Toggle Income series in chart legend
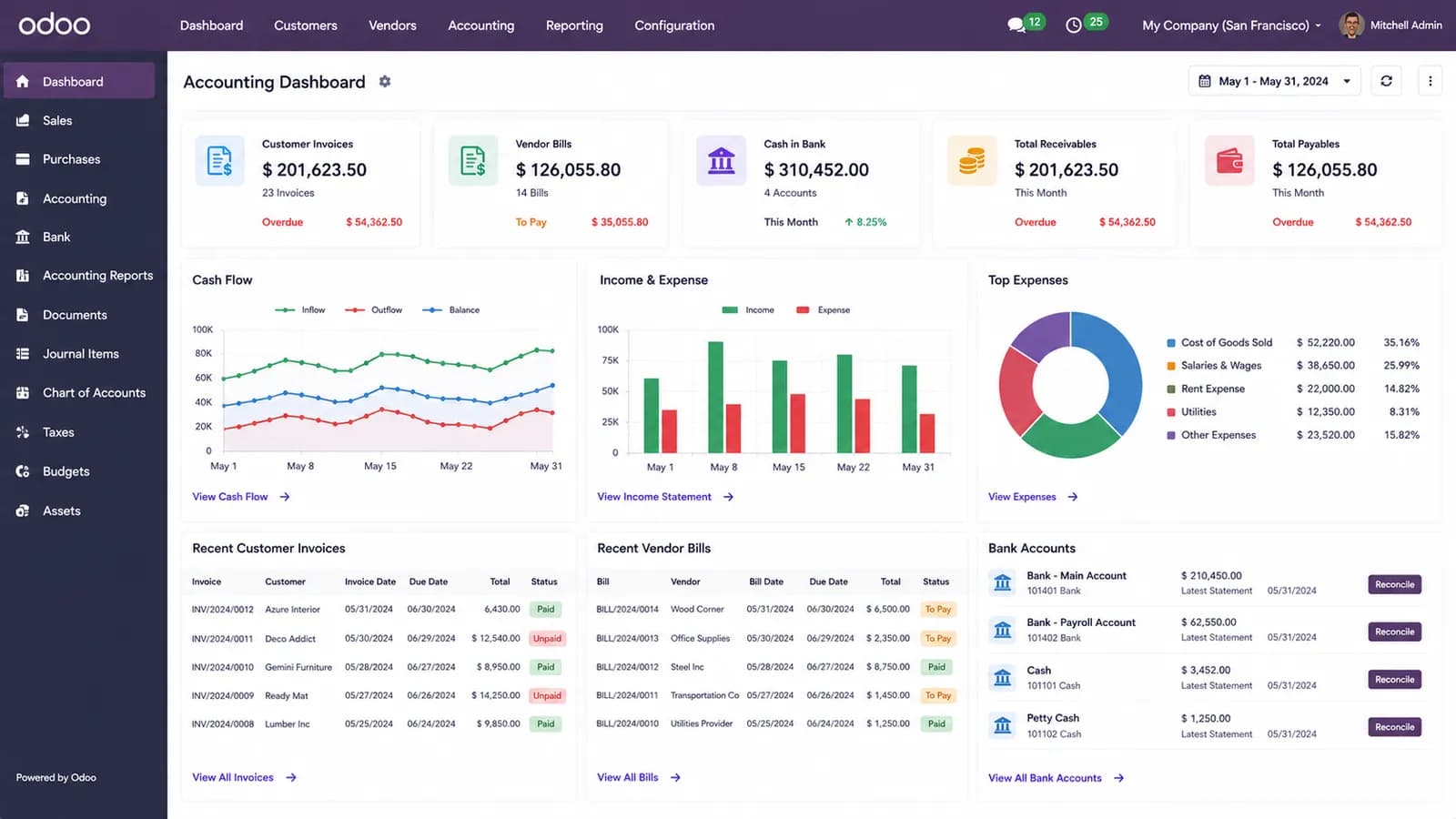Image resolution: width=1456 pixels, height=819 pixels. click(x=748, y=310)
